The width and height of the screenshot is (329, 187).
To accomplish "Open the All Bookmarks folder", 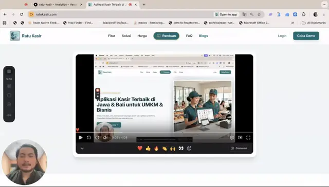I will click(314, 23).
